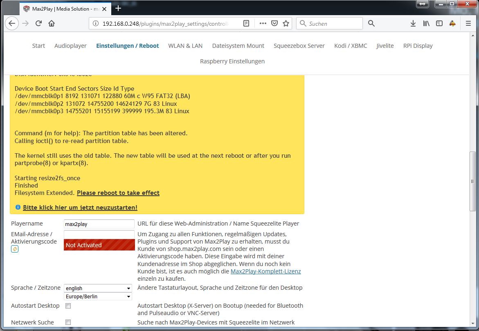Click the blue info icon before reboot link

[x=18, y=207]
